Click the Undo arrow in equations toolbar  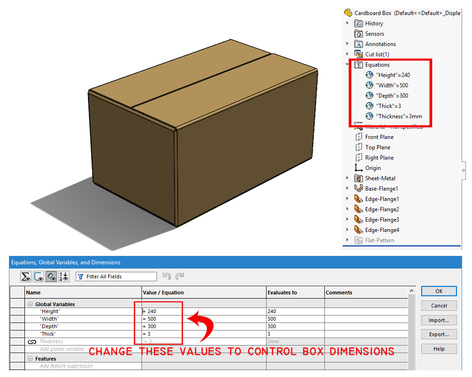[x=167, y=276]
